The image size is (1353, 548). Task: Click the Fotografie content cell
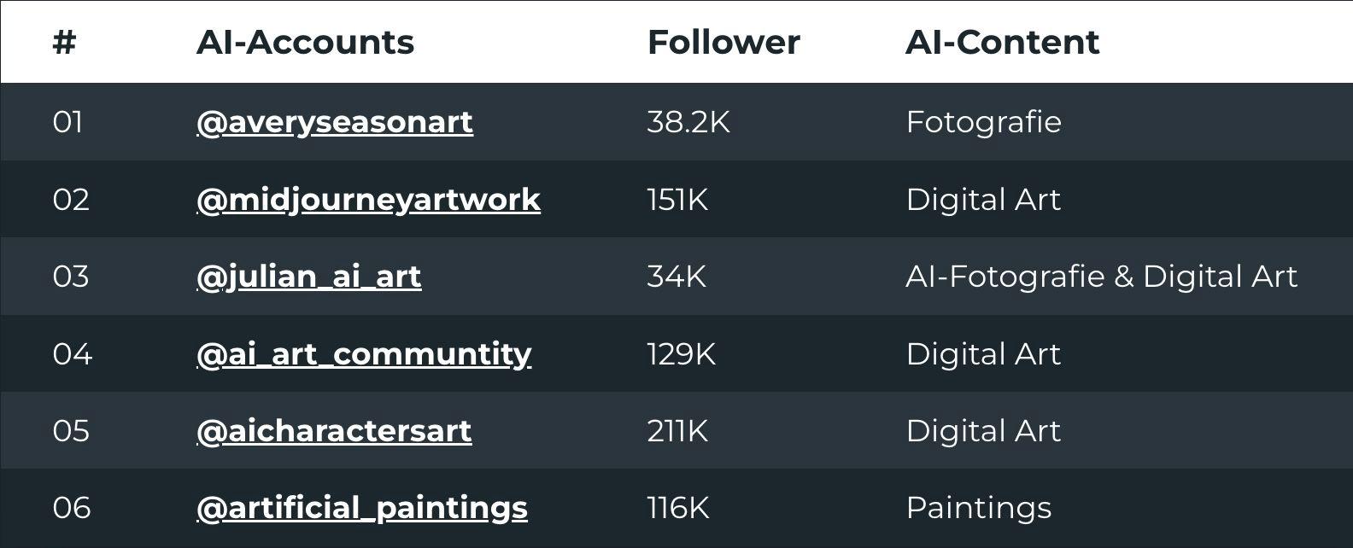click(983, 122)
